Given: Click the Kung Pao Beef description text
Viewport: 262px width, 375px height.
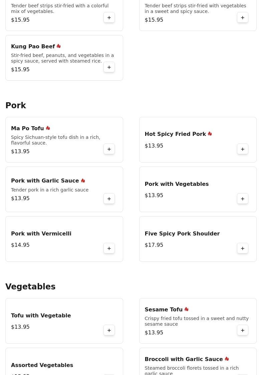Looking at the screenshot, I should (62, 58).
